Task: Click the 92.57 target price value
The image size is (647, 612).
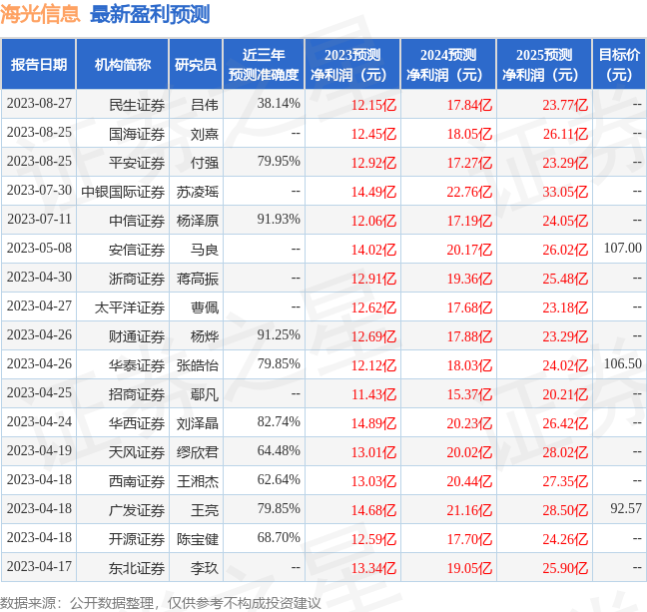Action: click(625, 509)
